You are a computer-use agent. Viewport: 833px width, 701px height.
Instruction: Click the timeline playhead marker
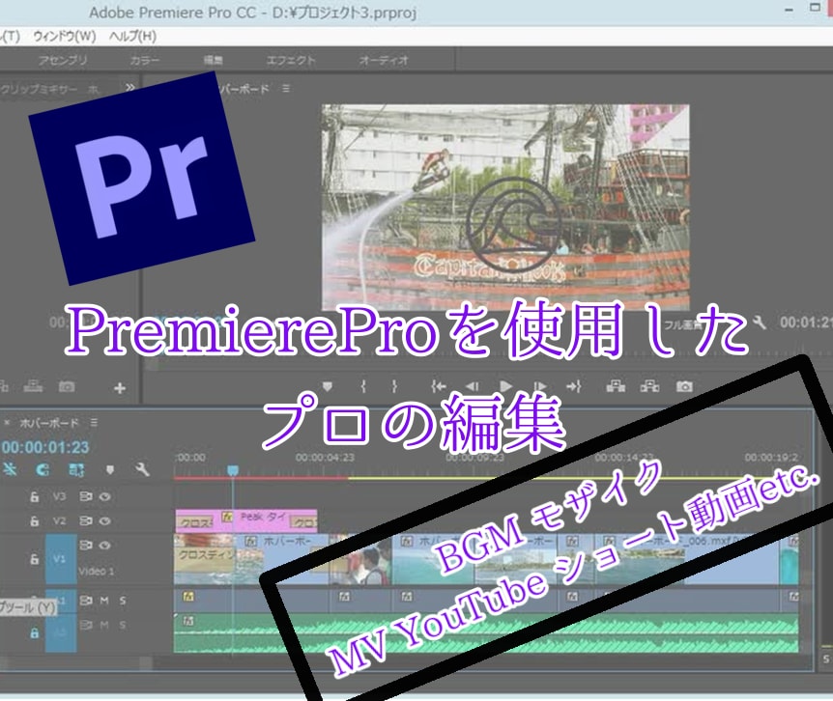(x=233, y=470)
